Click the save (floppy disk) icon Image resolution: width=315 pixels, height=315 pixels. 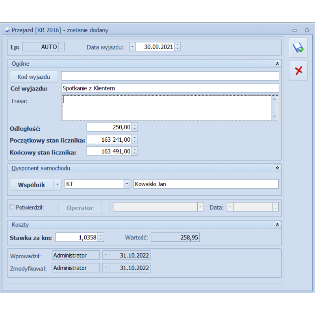click(x=298, y=48)
